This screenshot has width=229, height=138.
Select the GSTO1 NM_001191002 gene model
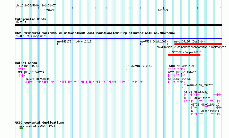pos(177,75)
